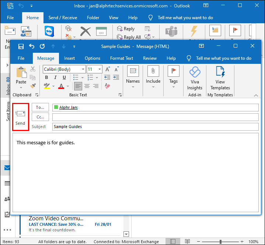Screen dimensions: 265x245
Task: Select the Format Painter brush icon
Action: coord(33,86)
